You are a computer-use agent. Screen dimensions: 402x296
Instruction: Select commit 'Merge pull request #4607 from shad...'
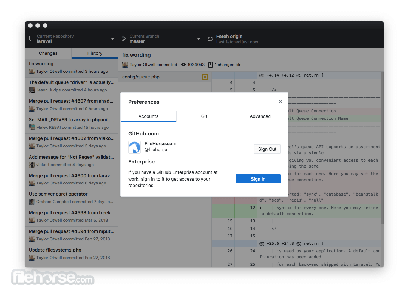[71, 105]
